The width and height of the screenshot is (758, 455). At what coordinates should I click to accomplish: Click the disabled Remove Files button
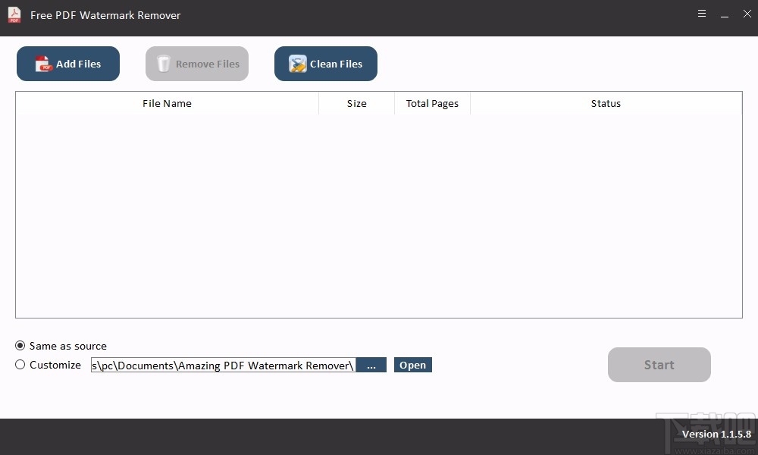point(196,64)
